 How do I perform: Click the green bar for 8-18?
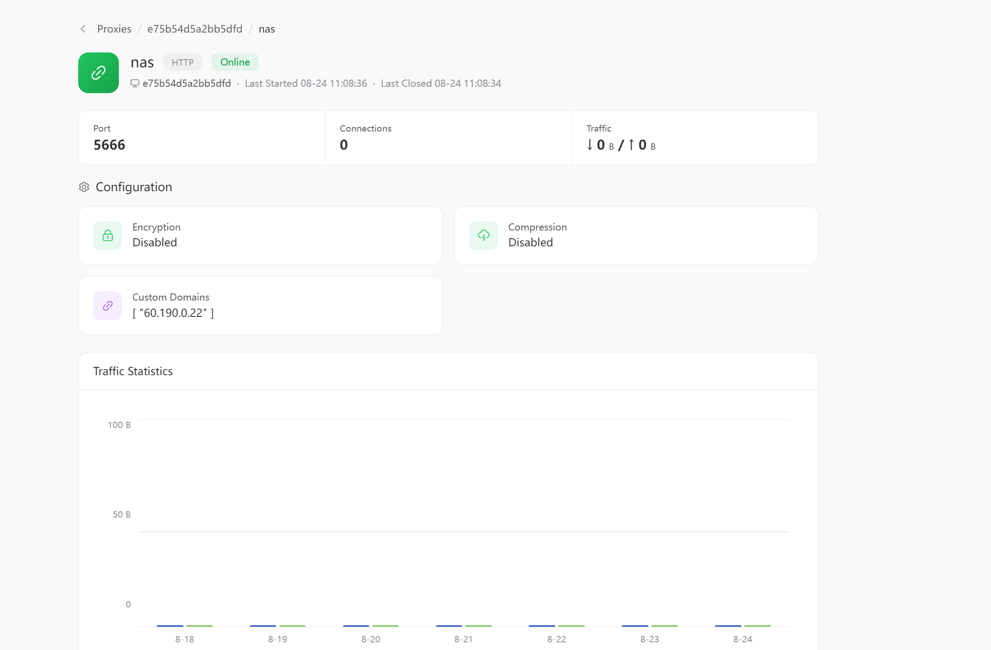pyautogui.click(x=199, y=626)
